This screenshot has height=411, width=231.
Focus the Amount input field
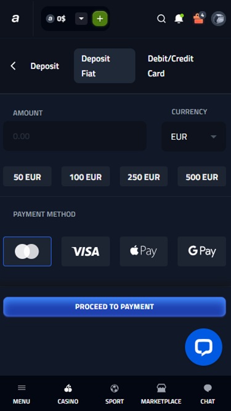pos(75,136)
